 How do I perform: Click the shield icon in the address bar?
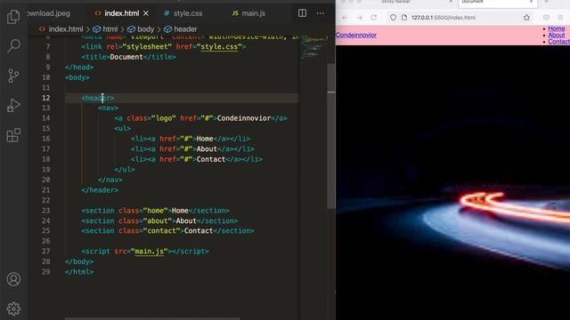point(393,18)
